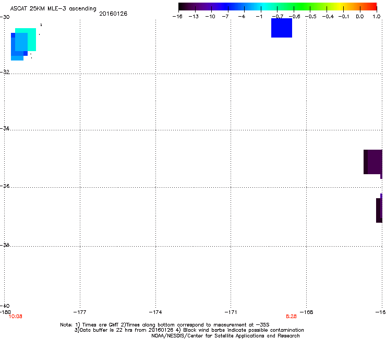The height and width of the screenshot is (339, 386).
Task: Click the -174 longitude label
Action: point(155,312)
